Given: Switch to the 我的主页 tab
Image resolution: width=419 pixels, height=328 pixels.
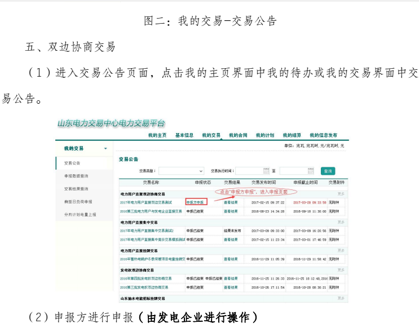Looking at the screenshot, I should [157, 136].
